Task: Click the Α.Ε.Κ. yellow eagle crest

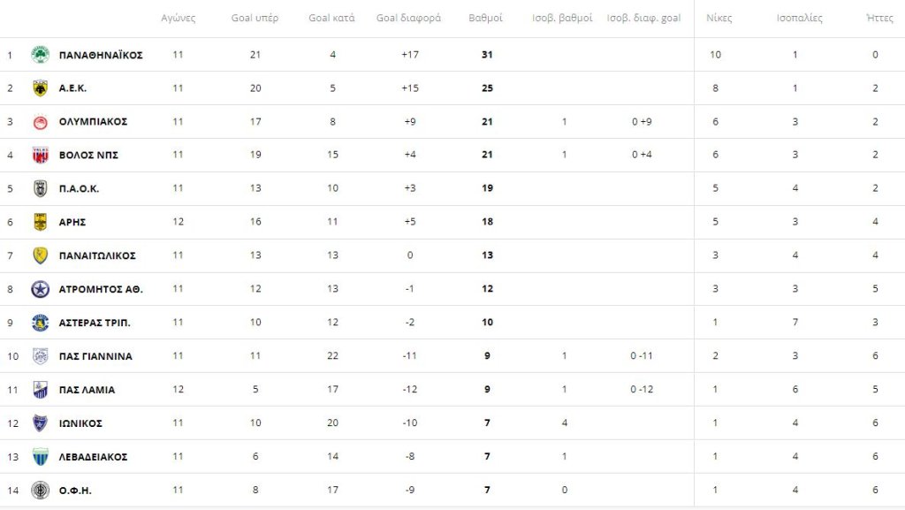Action: [40, 88]
